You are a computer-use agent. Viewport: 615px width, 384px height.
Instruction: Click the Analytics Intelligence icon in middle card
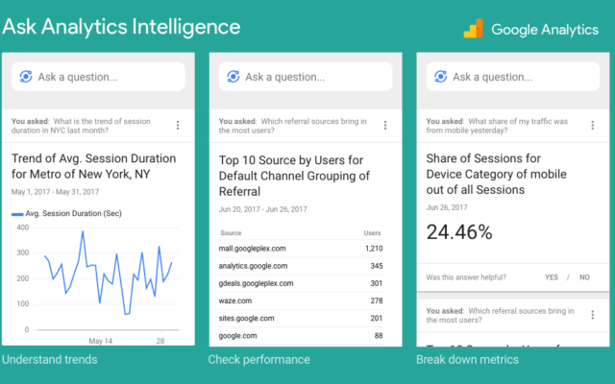[x=234, y=77]
